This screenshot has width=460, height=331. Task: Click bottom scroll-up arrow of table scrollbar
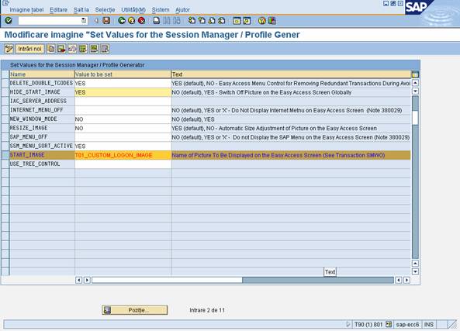pyautogui.click(x=415, y=264)
